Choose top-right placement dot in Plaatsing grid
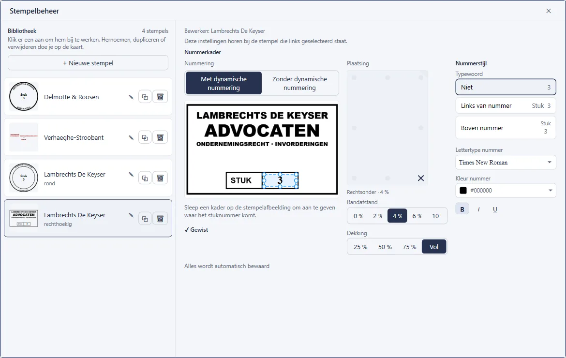 point(421,77)
